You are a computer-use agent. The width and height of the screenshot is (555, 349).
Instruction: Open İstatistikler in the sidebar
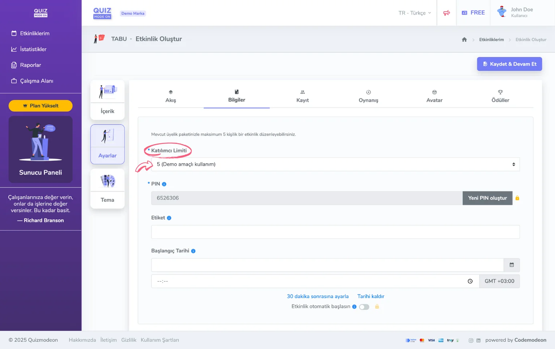coord(33,49)
